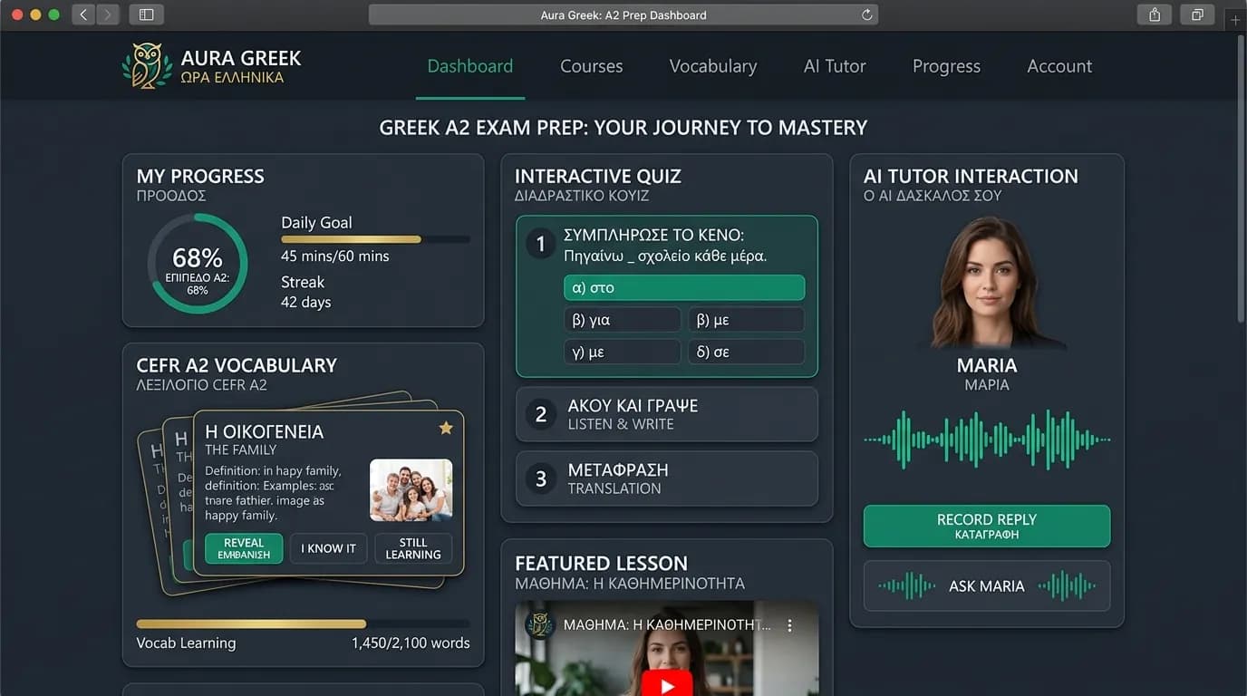Click Maria's portrait photo
The height and width of the screenshot is (696, 1247).
[987, 282]
